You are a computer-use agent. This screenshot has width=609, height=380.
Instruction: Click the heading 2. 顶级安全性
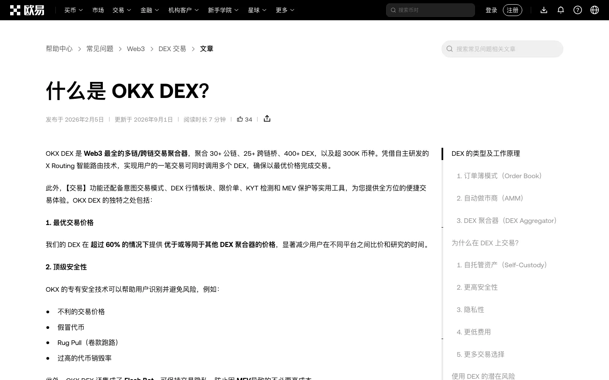click(x=66, y=267)
